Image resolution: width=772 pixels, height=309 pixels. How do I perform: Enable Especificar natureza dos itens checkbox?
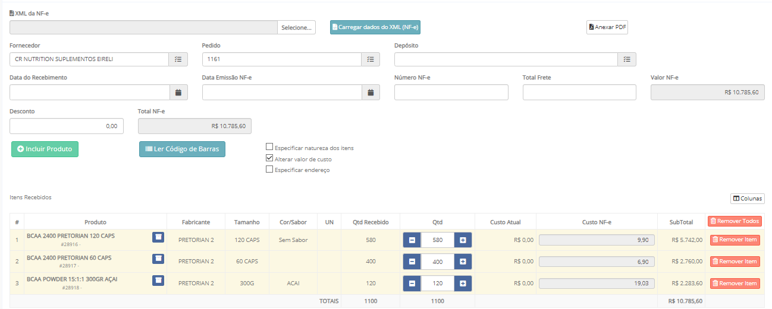(269, 147)
